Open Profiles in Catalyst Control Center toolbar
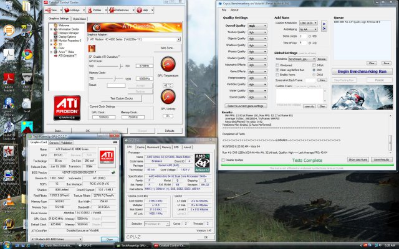 [x=97, y=10]
